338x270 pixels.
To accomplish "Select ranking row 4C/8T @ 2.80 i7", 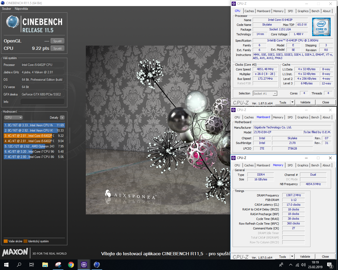I will (x=34, y=157).
